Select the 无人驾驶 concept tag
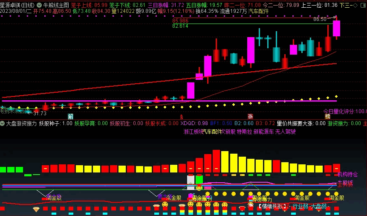 (285, 131)
